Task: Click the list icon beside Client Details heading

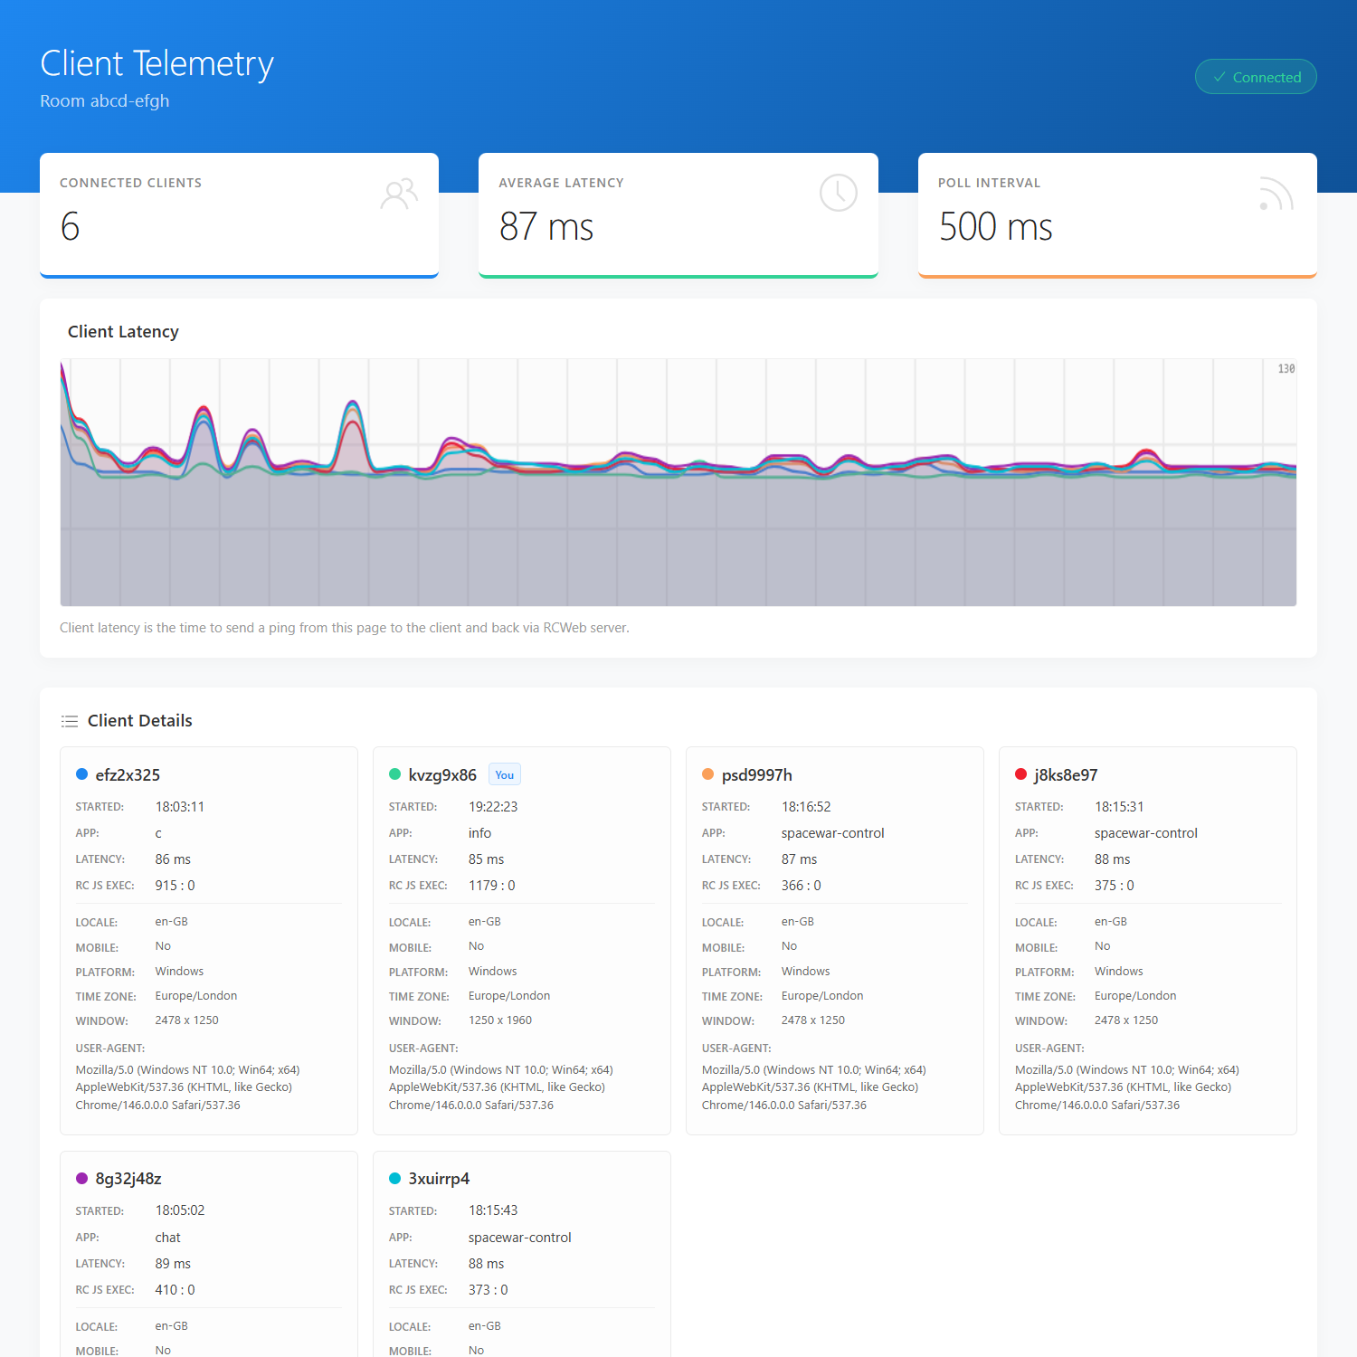Action: (x=70, y=721)
